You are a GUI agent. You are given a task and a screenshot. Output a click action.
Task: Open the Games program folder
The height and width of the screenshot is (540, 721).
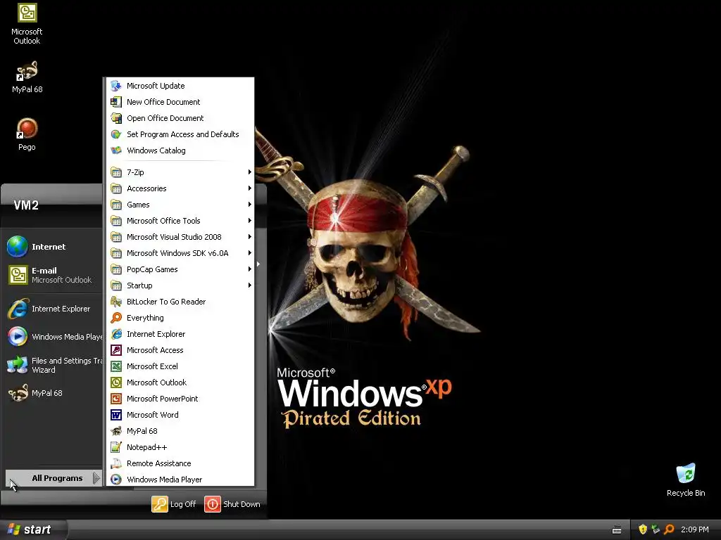point(180,205)
